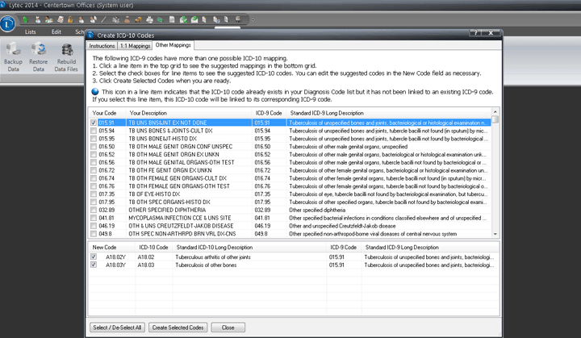Uncheck the A18.02Y new code checkbox
This screenshot has height=338, width=581.
94,257
